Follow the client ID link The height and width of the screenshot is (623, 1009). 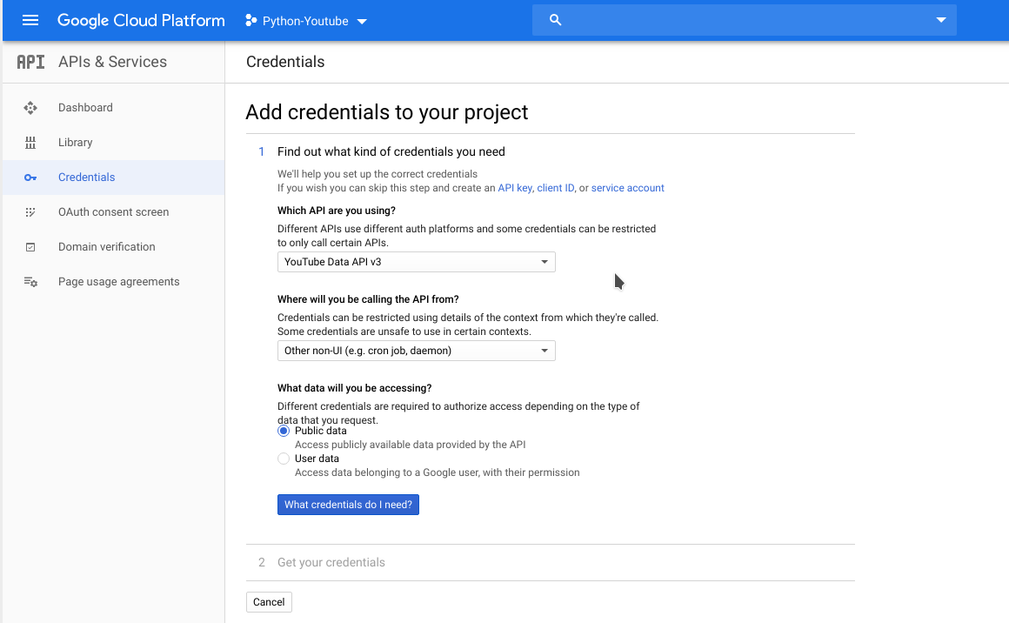555,188
